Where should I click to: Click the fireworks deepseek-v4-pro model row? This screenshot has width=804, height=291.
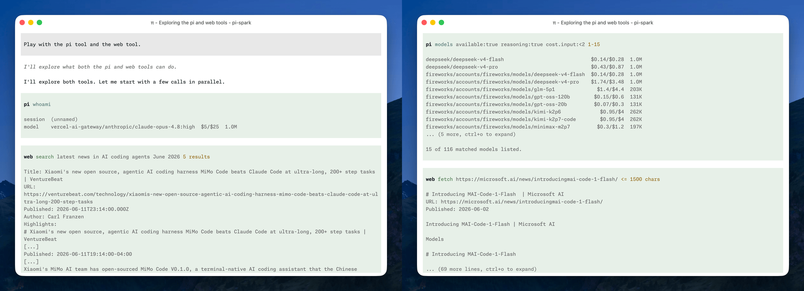coord(534,82)
